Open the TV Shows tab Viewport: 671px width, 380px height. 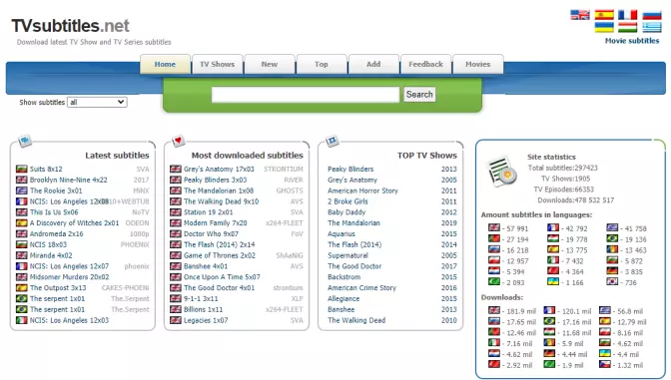click(x=218, y=64)
